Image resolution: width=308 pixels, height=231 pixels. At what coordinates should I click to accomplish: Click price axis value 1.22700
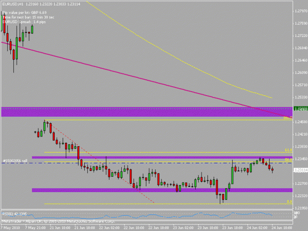[x=301, y=184]
